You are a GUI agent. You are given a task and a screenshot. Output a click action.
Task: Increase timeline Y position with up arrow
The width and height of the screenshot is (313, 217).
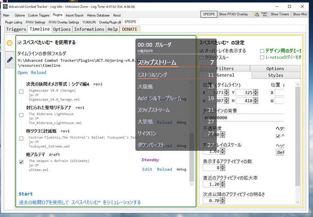[255, 91]
